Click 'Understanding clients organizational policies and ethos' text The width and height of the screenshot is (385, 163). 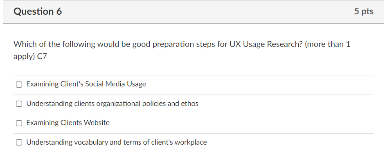tap(112, 104)
